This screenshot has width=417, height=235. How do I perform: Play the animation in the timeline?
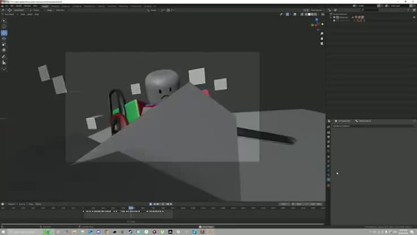tap(163, 204)
